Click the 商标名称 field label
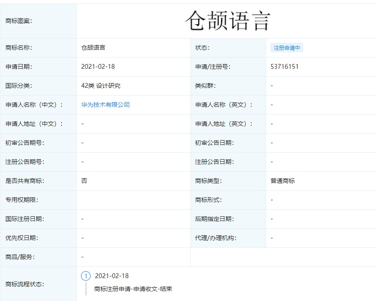Image resolution: width=376 pixels, height=301 pixels. (x=21, y=48)
